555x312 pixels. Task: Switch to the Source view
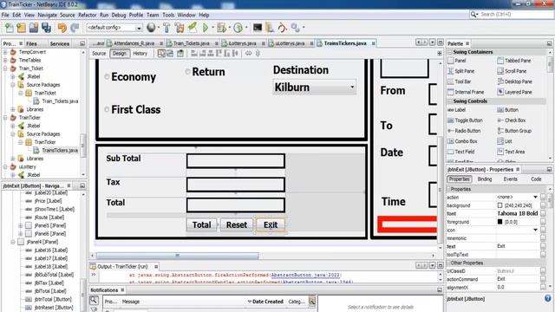[x=99, y=54]
